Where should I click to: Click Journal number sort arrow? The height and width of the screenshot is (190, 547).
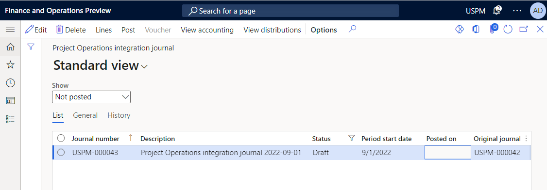(x=131, y=138)
